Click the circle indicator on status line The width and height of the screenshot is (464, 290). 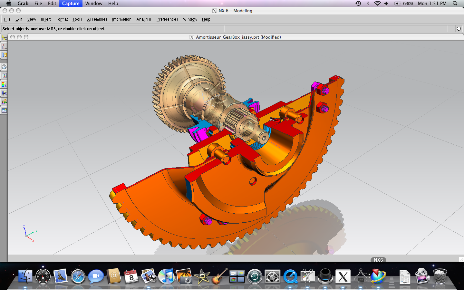(x=459, y=29)
